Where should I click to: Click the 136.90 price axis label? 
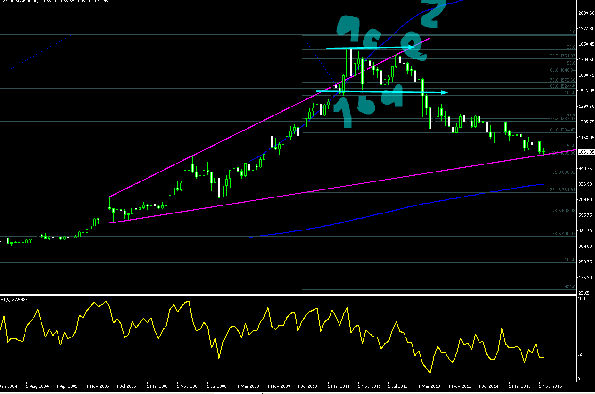[x=587, y=278]
